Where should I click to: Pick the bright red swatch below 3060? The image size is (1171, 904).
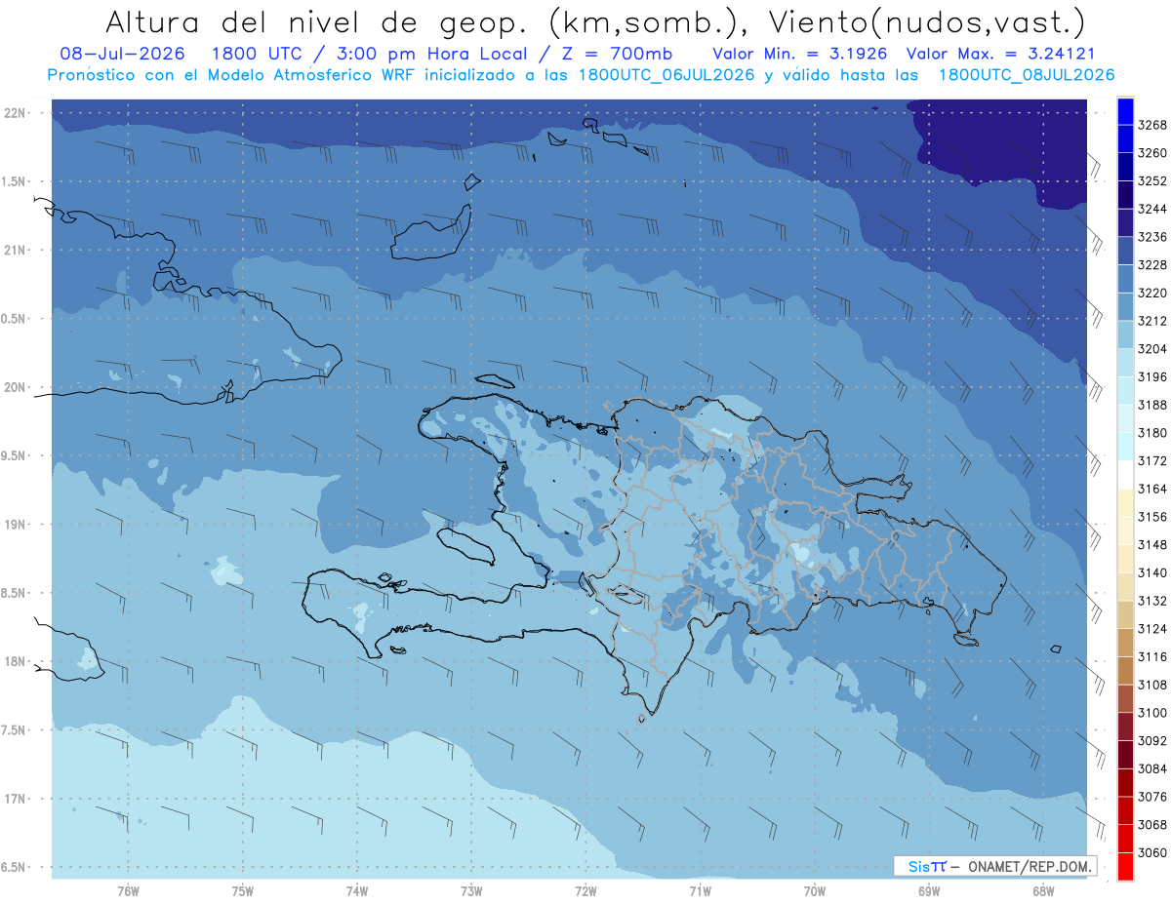point(1125,866)
